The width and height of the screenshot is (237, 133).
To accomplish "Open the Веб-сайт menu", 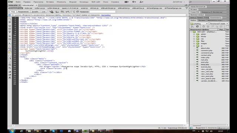I will 96,2.
